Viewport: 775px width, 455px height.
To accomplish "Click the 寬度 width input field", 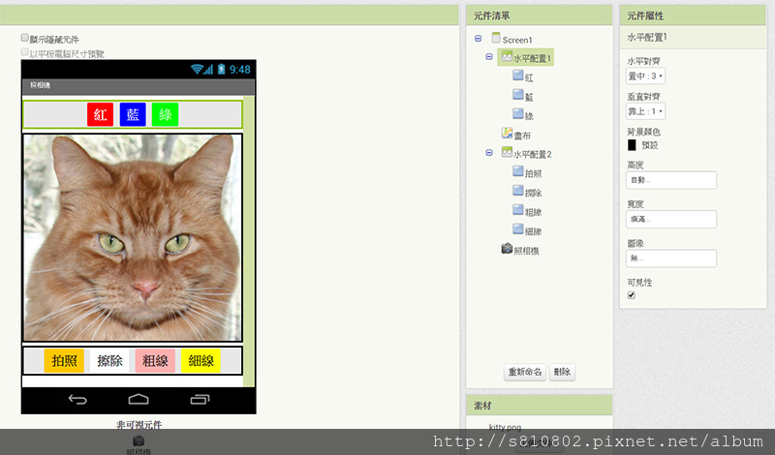I will [x=671, y=220].
